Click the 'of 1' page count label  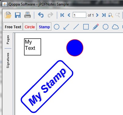coord(91,15)
